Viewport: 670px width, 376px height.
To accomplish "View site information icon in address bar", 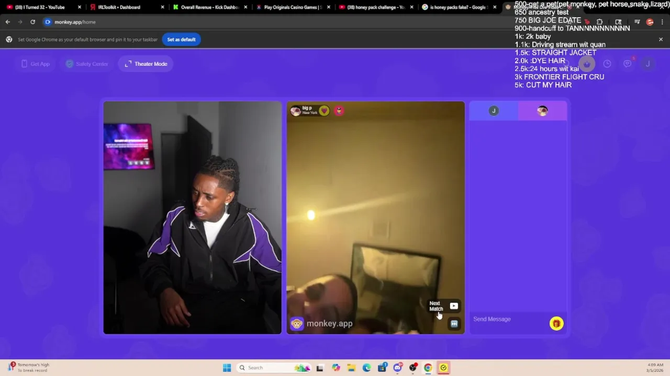I will pyautogui.click(x=48, y=22).
